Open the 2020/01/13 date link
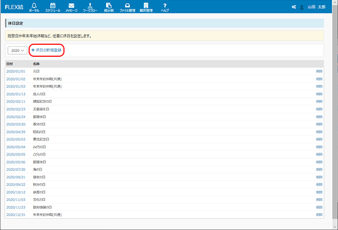Viewport: 338px width, 230px height. [16, 94]
